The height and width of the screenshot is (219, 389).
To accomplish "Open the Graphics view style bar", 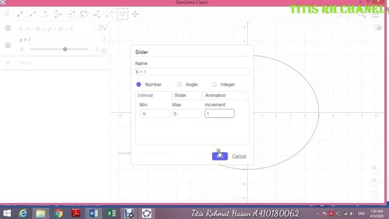I will 377,28.
